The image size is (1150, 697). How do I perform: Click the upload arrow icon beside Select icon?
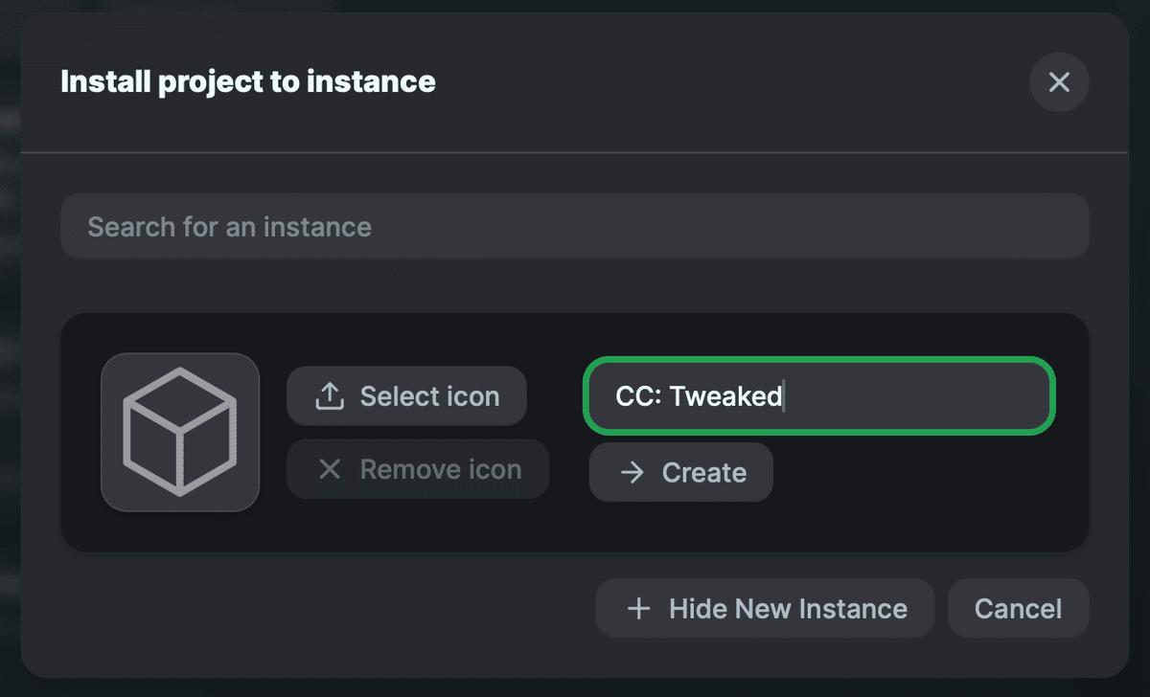(330, 395)
